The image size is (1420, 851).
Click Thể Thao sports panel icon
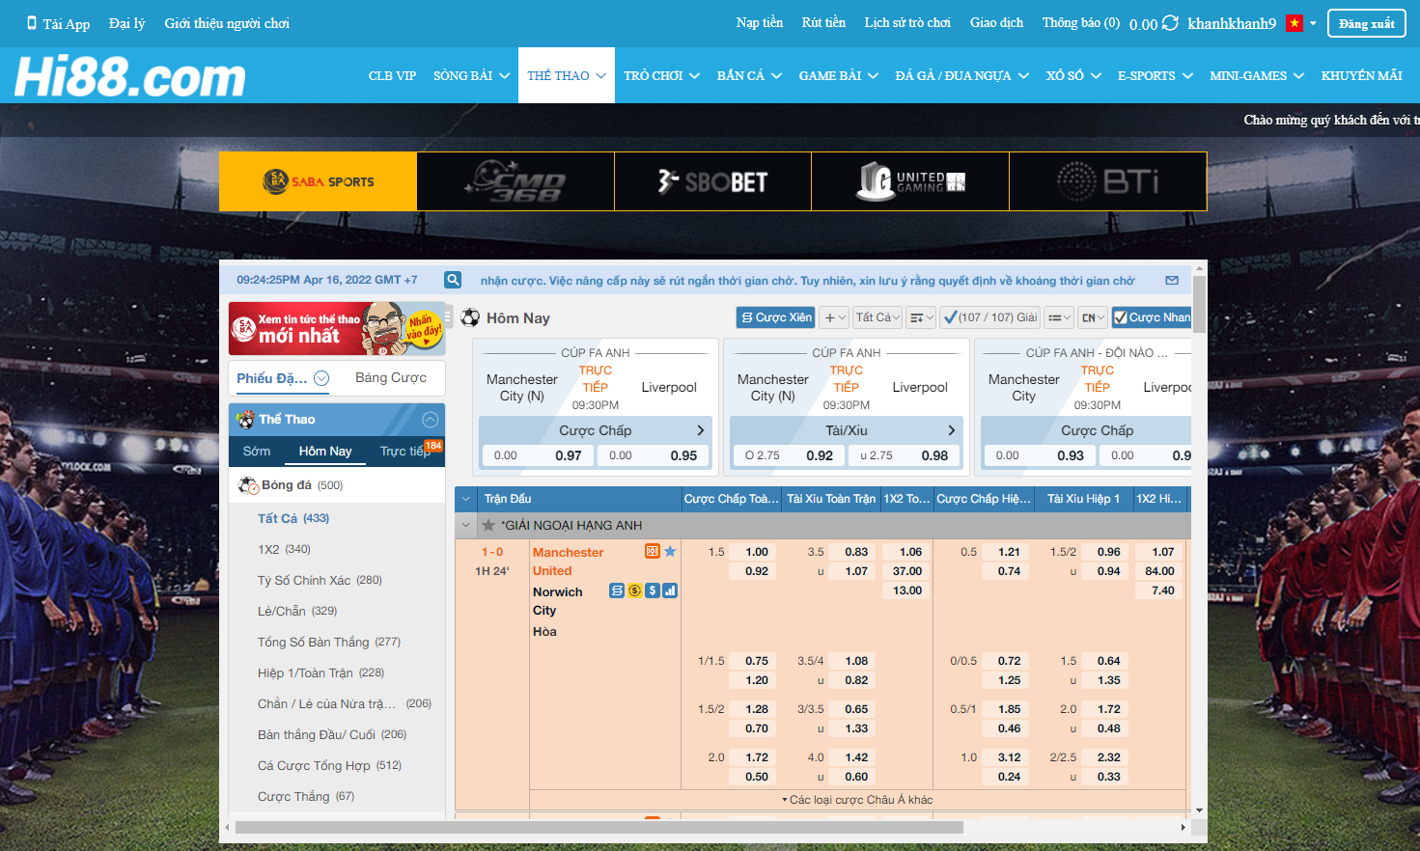245,419
